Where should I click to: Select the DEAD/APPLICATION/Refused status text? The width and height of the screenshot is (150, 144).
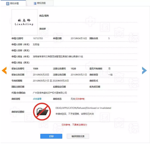coord(83,108)
